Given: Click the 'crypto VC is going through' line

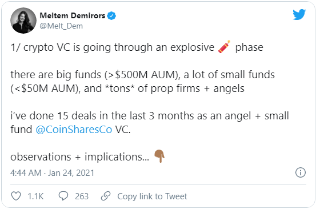Looking at the screenshot, I should click(x=137, y=47).
